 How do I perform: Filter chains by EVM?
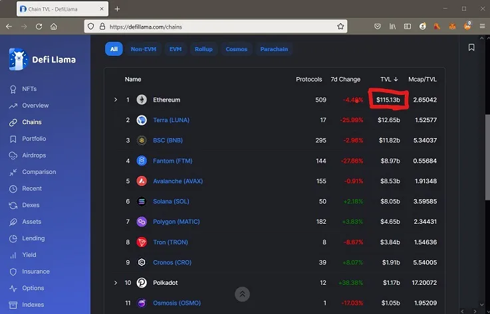(x=176, y=49)
